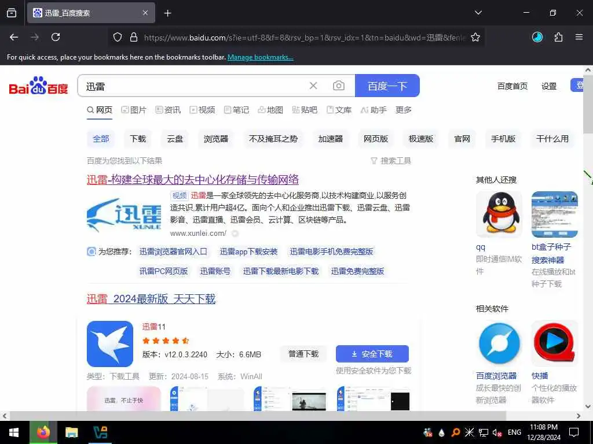Click the 安全下载 button
This screenshot has height=444, width=593.
click(x=372, y=354)
